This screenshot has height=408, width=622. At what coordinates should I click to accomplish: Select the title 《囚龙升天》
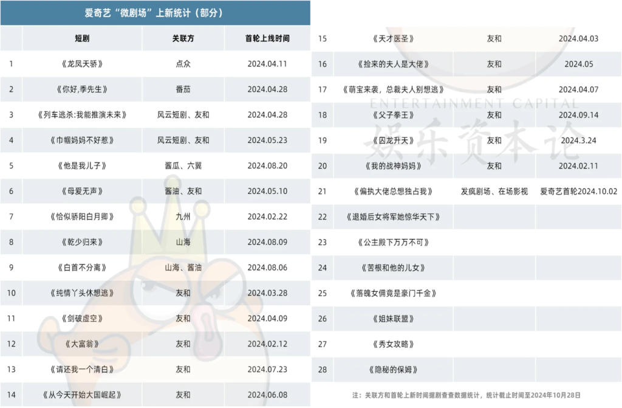tap(393, 140)
